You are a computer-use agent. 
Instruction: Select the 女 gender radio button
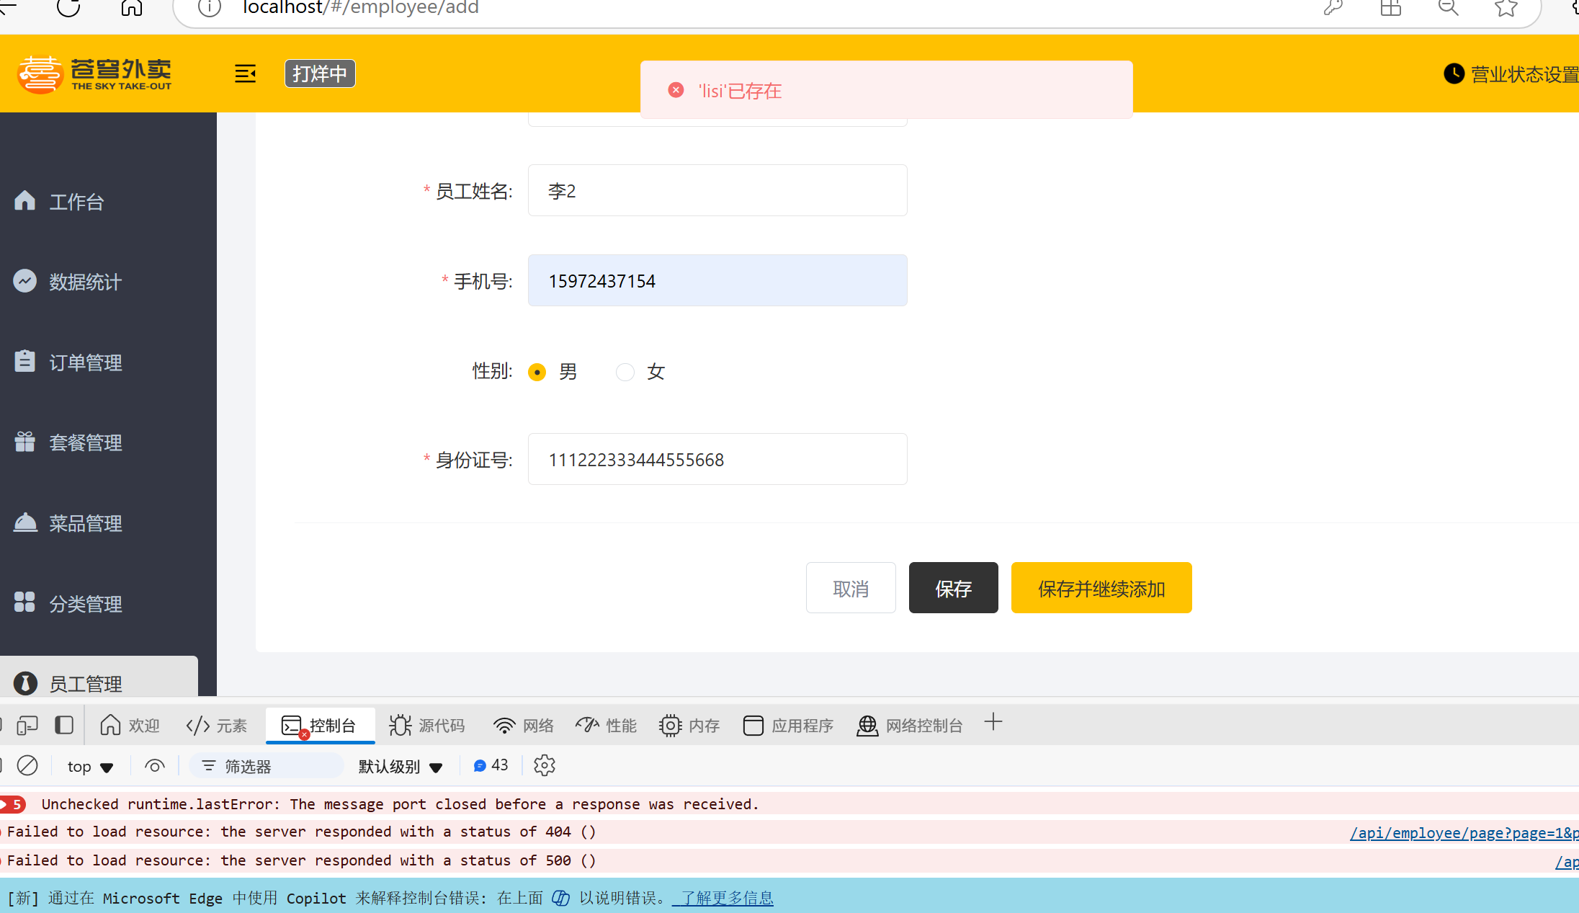tap(625, 372)
